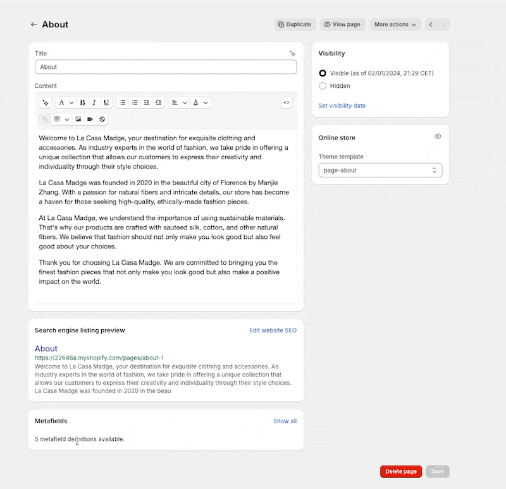
Task: Insert a bulleted list
Action: tap(123, 102)
